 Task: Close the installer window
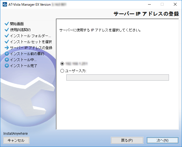(175, 5)
